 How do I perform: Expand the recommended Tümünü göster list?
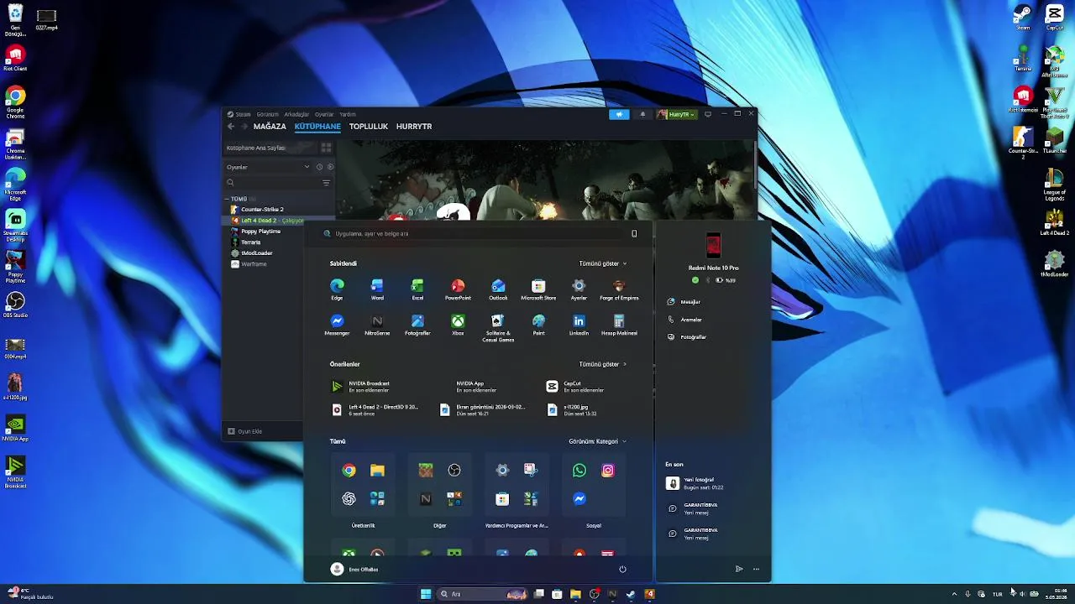pyautogui.click(x=602, y=364)
